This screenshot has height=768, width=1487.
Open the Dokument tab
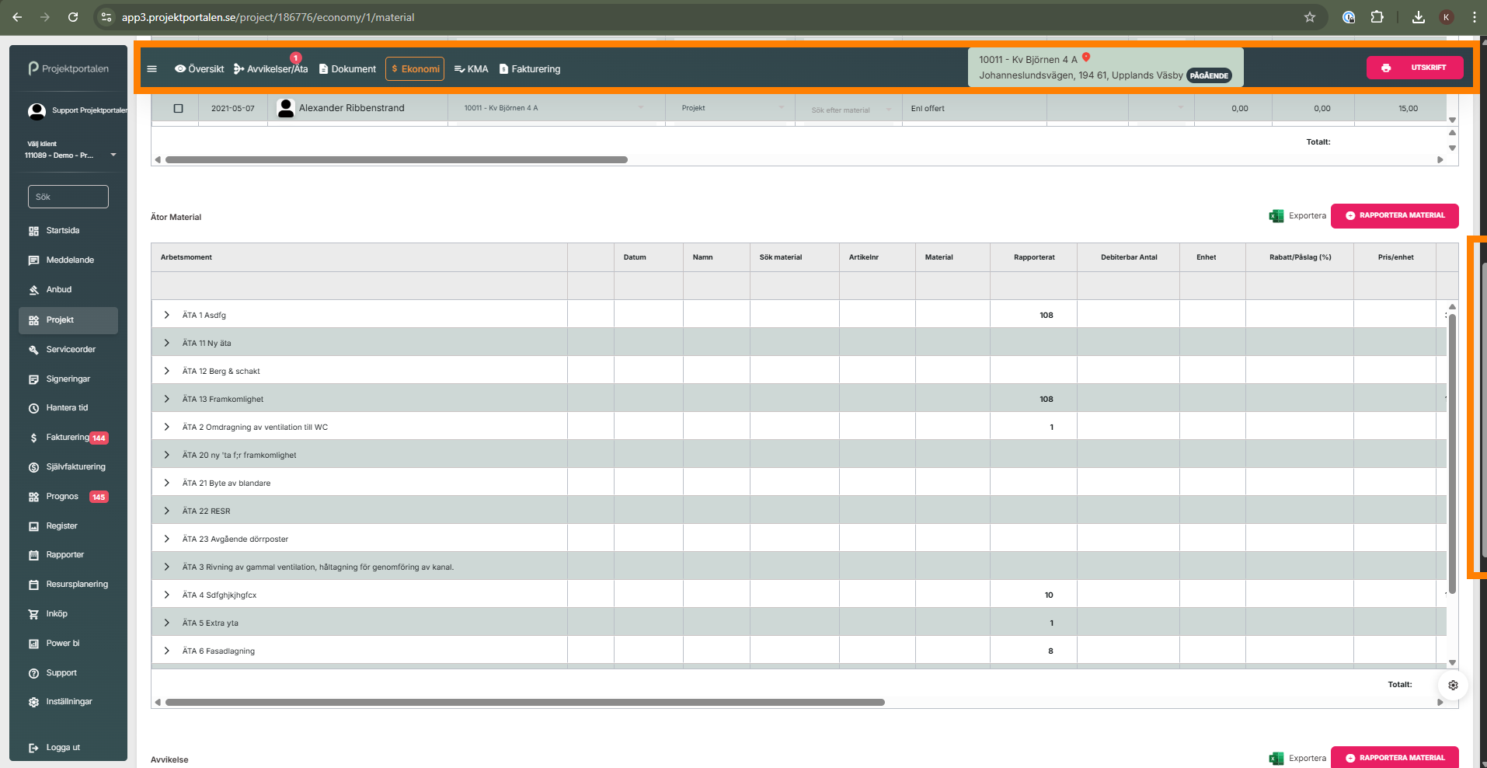click(347, 69)
